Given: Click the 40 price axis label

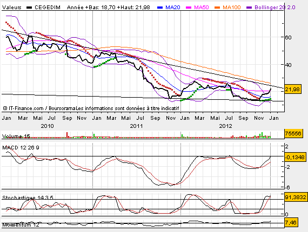Looking at the screenshot, I should pyautogui.click(x=289, y=65).
